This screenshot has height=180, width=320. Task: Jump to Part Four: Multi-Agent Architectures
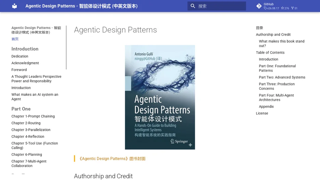click(x=276, y=97)
